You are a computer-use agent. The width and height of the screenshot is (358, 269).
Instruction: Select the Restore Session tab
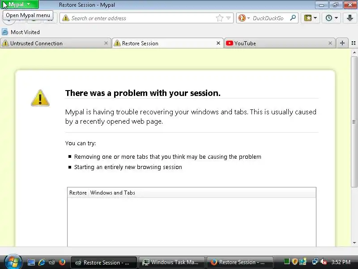[168, 43]
